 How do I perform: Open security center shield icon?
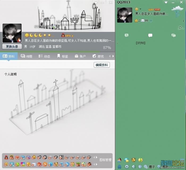140,167
